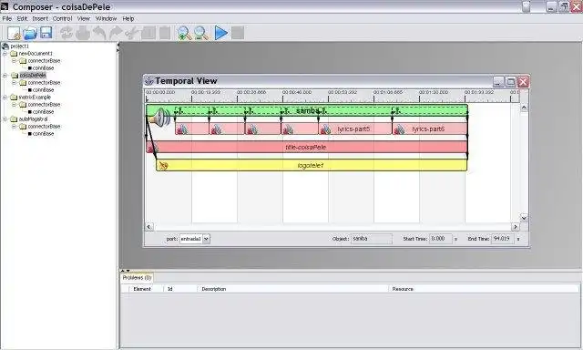Open the Insert menu
The image size is (583, 350).
pos(40,18)
